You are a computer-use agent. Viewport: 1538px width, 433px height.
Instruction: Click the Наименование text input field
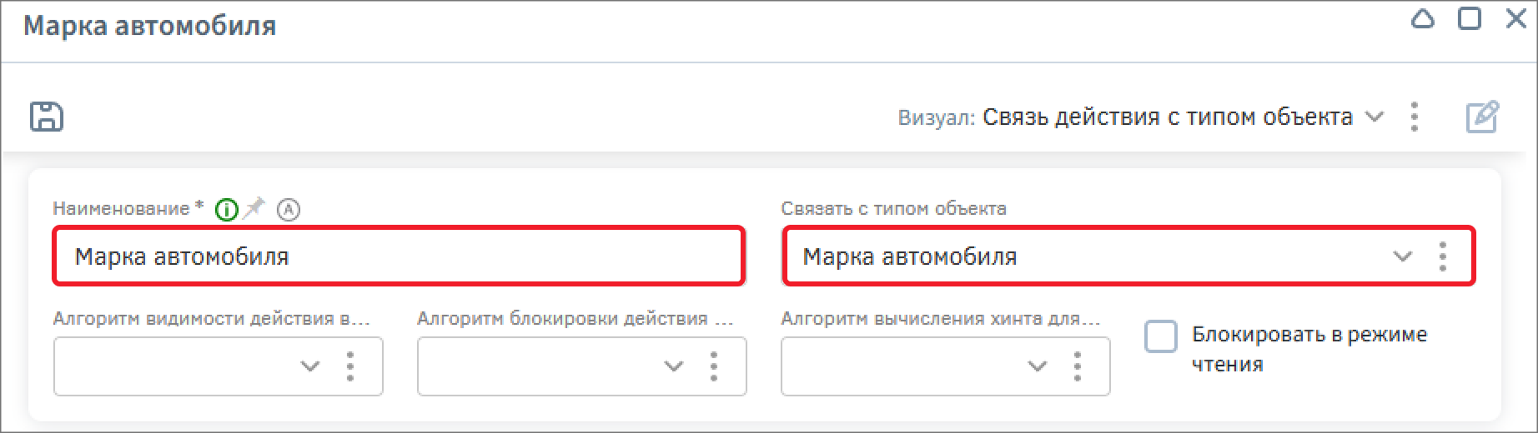[x=399, y=256]
